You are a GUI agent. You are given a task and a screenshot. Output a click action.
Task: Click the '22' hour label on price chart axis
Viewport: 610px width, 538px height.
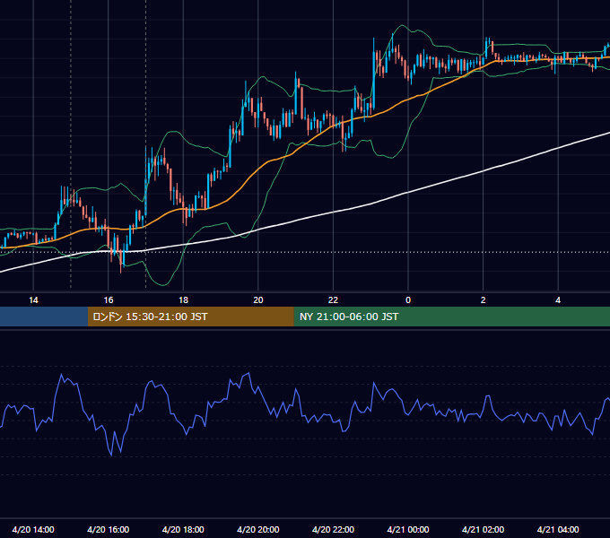(333, 300)
